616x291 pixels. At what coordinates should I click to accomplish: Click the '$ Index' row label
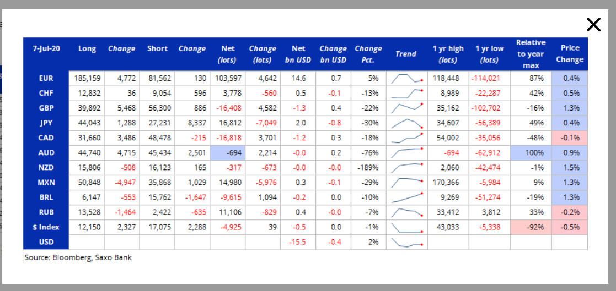46,227
